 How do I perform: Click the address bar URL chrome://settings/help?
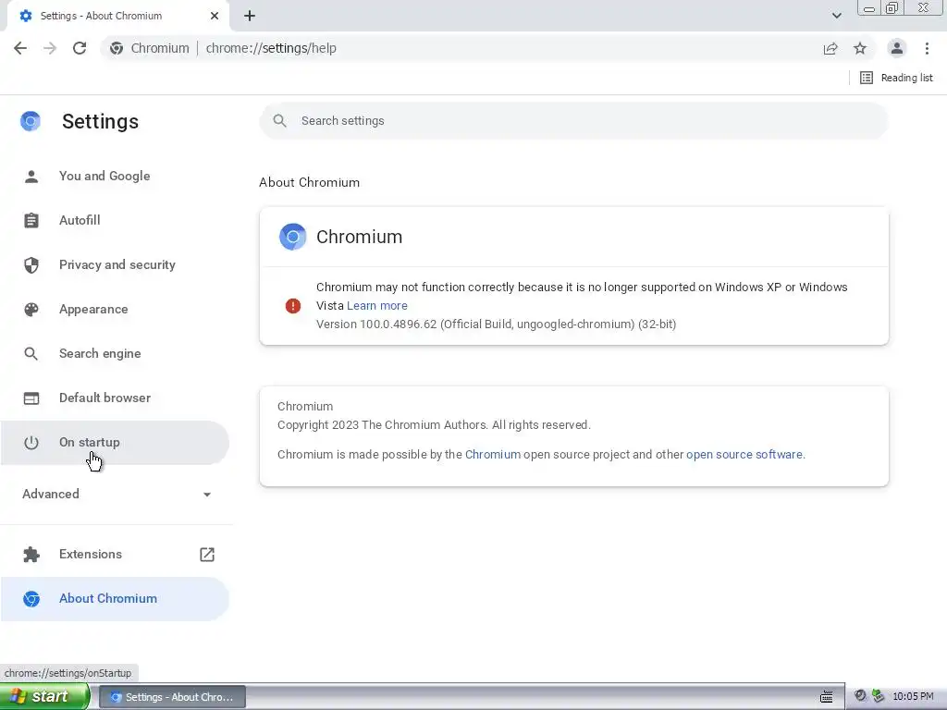point(271,48)
